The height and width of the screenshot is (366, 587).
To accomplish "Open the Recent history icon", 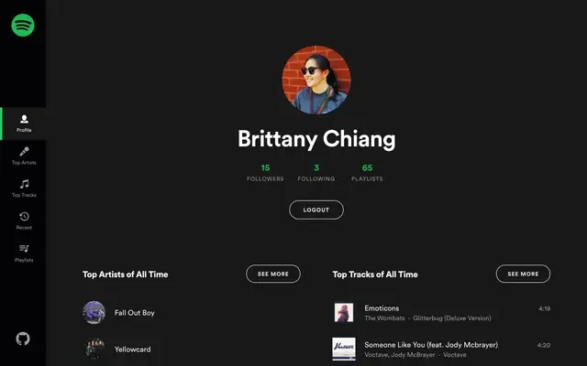I will tap(24, 217).
